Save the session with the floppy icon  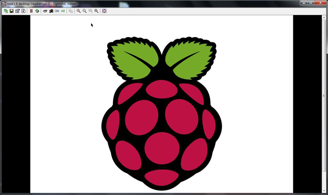(x=12, y=11)
